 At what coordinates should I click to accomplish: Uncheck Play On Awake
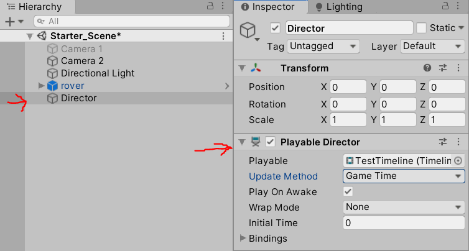click(x=348, y=192)
